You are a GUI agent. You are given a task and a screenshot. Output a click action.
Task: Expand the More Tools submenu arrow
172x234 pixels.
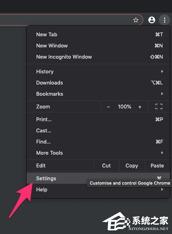coord(162,153)
